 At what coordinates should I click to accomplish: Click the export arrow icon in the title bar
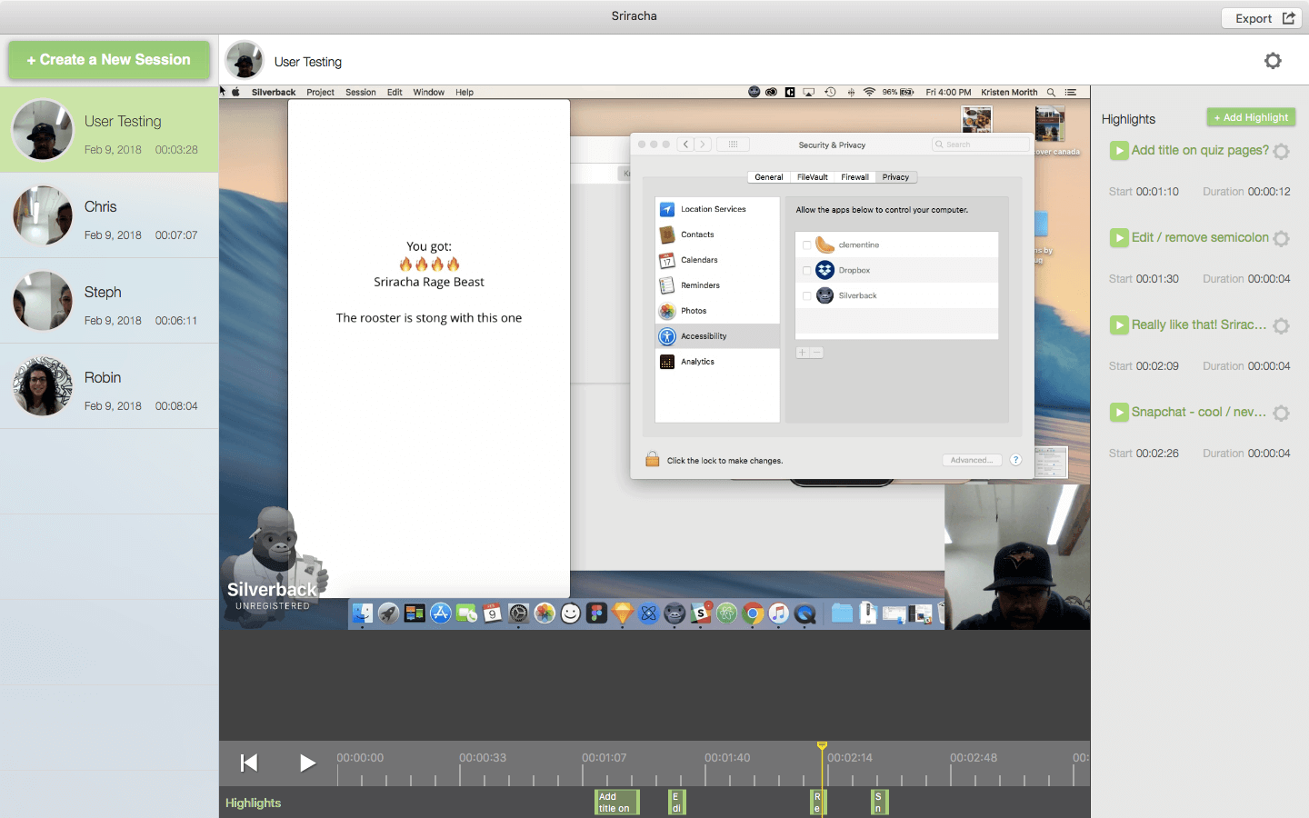pyautogui.click(x=1288, y=18)
